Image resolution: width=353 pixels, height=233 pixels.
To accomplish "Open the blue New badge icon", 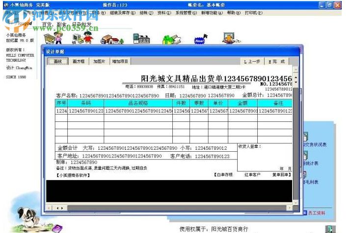I will (201, 39).
